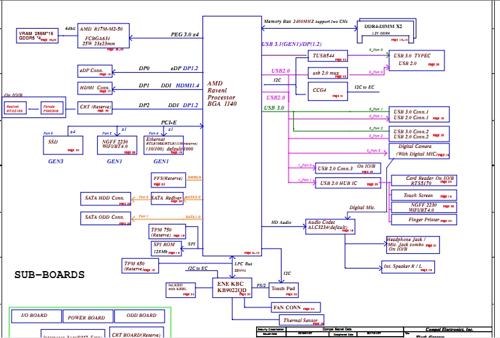Image resolution: width=500 pixels, height=338 pixels.
Task: Select the HDMI1.4 label
Action: click(188, 85)
